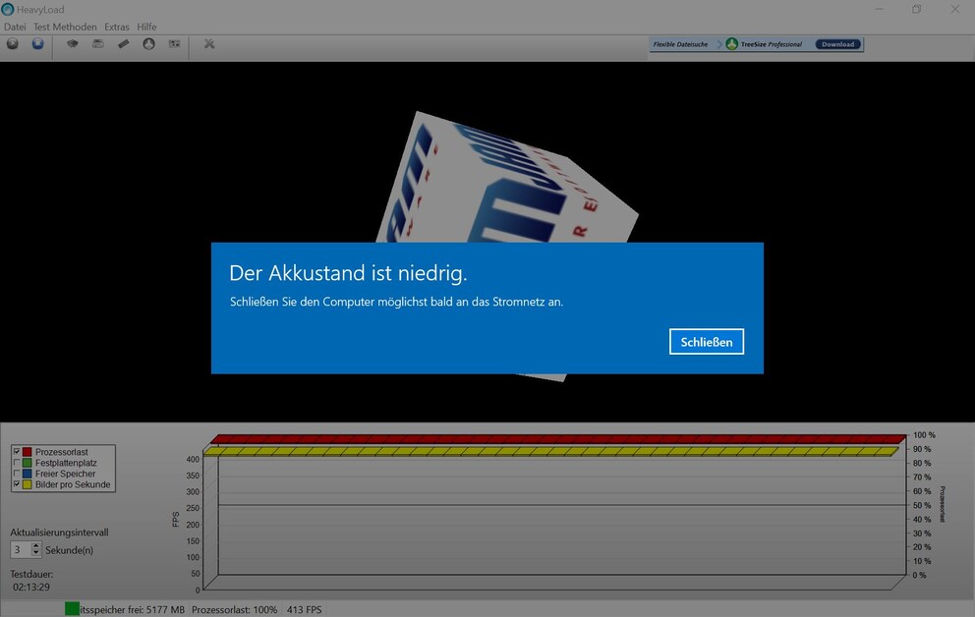Open the Datei menu

[15, 27]
